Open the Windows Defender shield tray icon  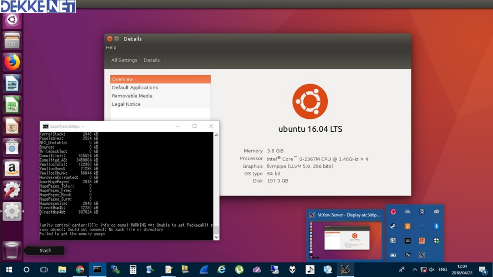coord(436,241)
